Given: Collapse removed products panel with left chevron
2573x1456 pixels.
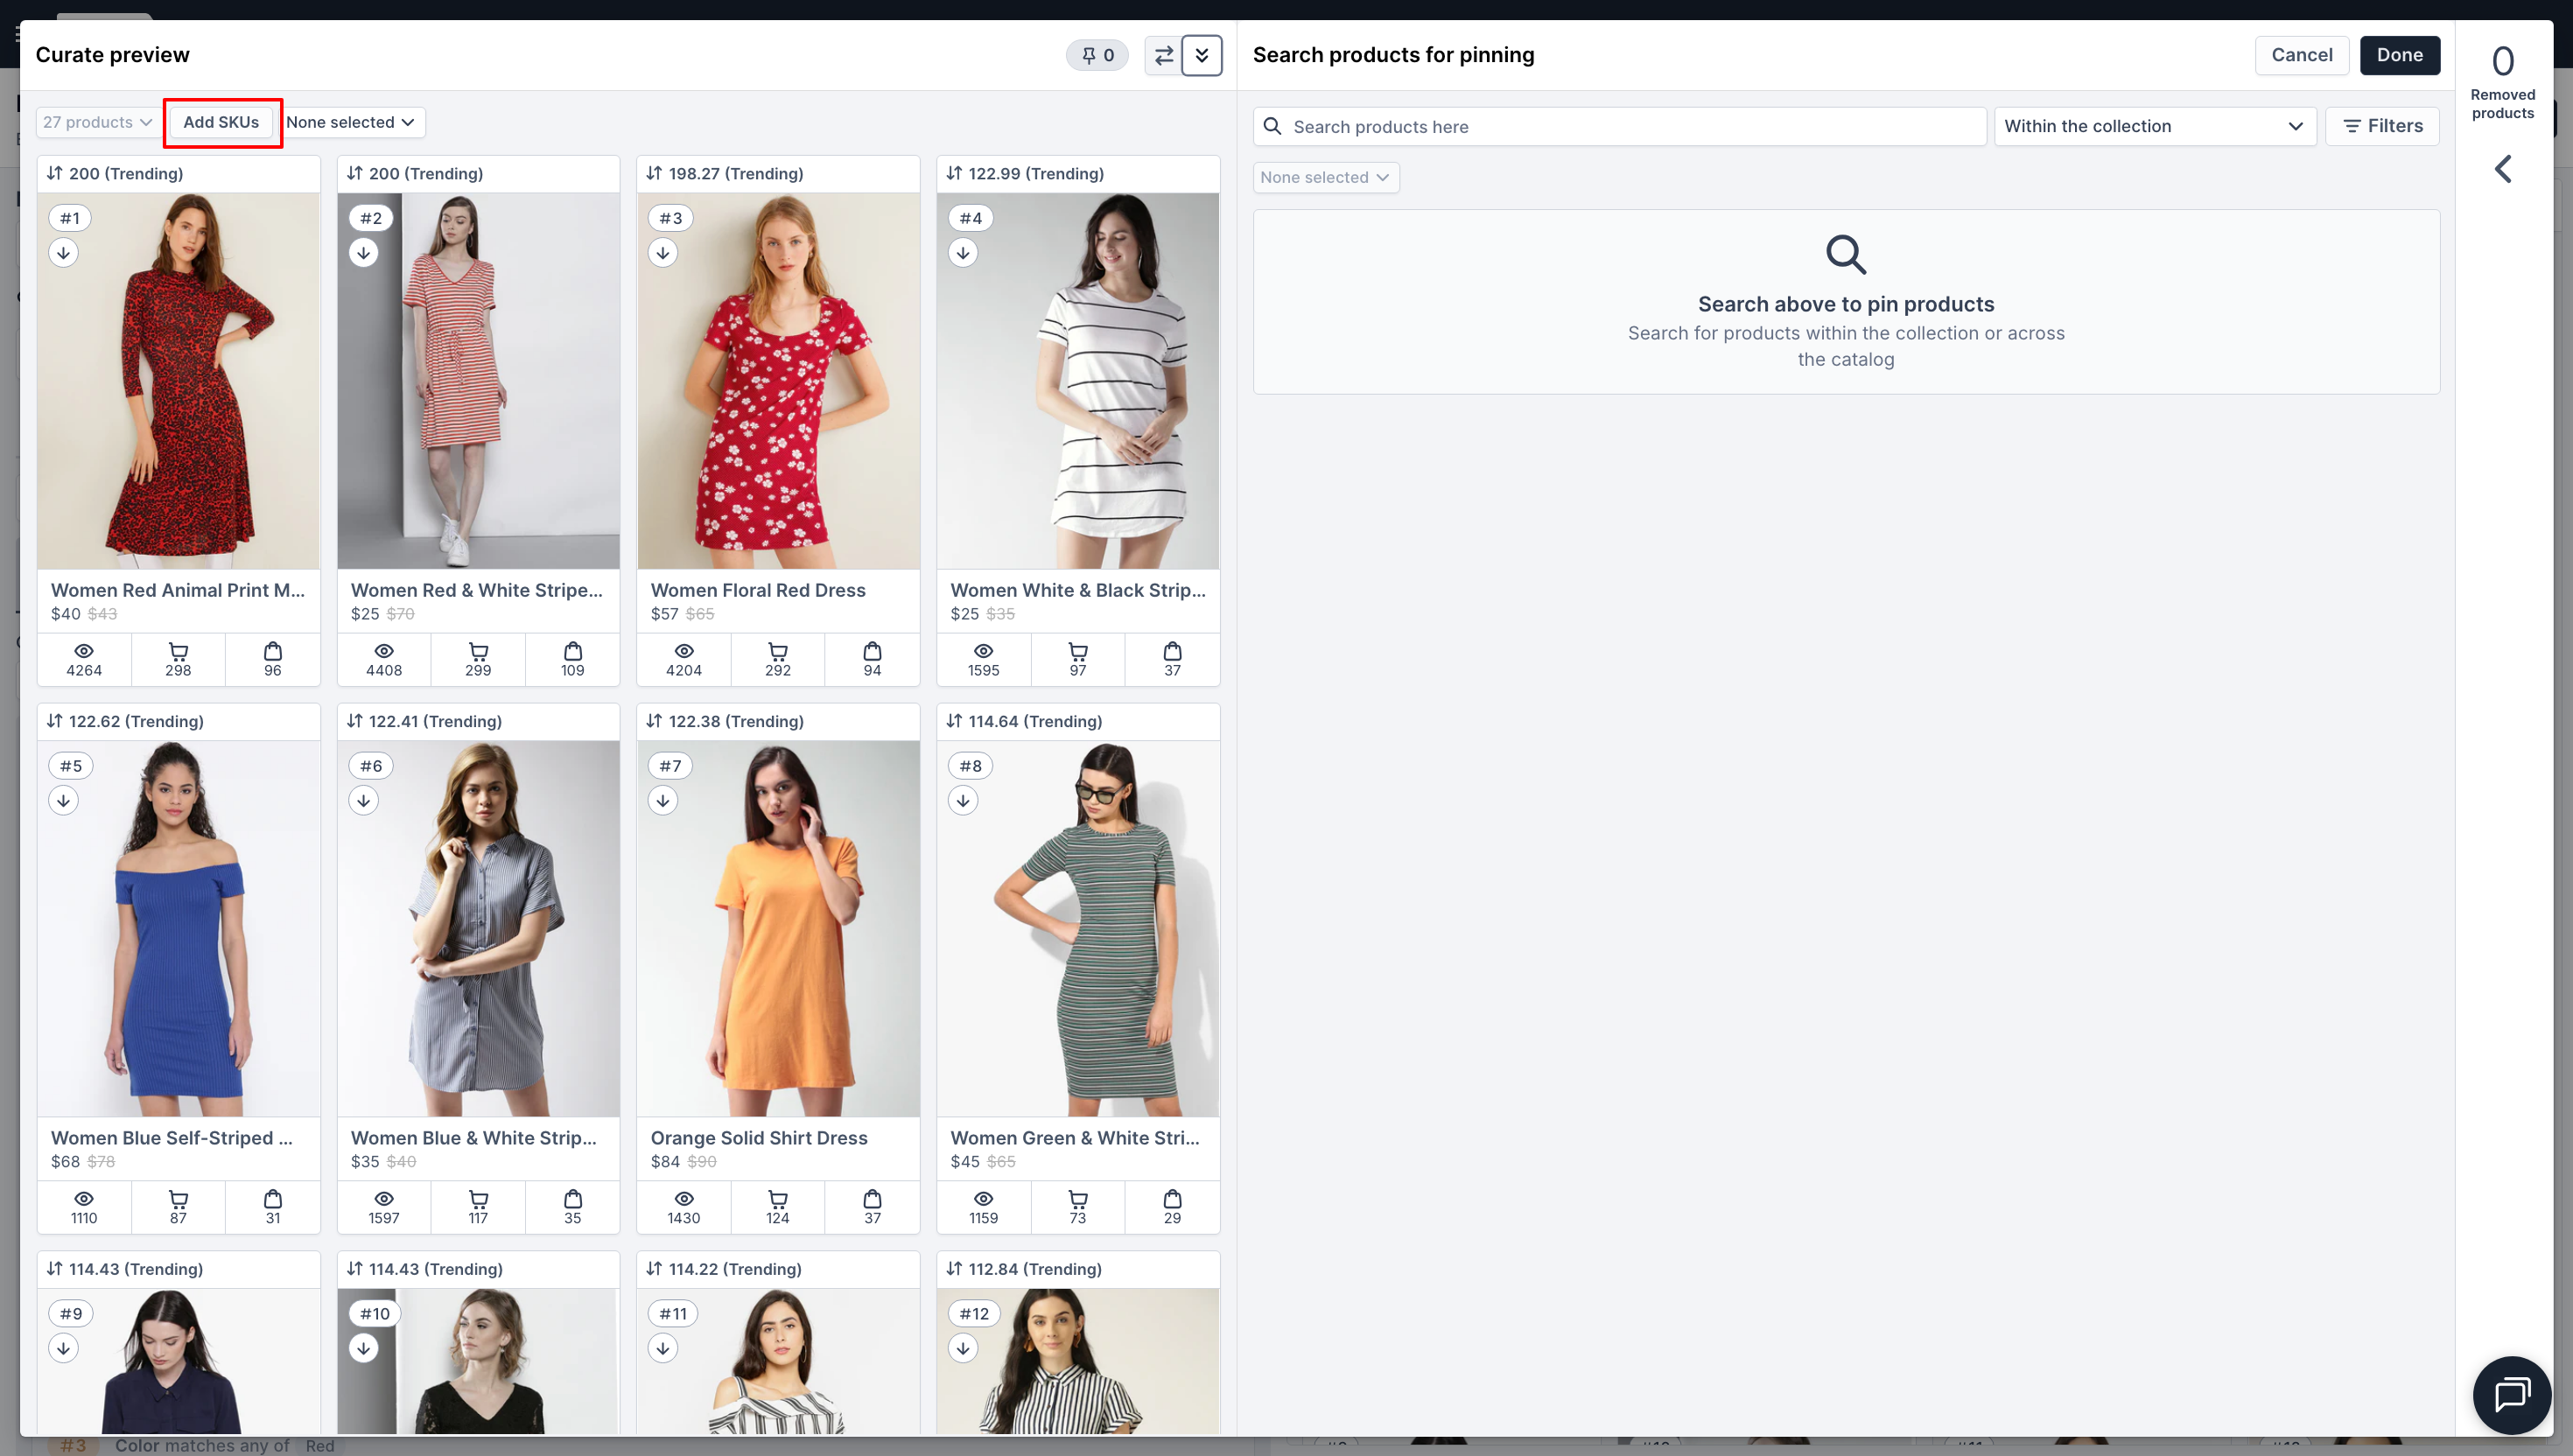Looking at the screenshot, I should pyautogui.click(x=2502, y=169).
